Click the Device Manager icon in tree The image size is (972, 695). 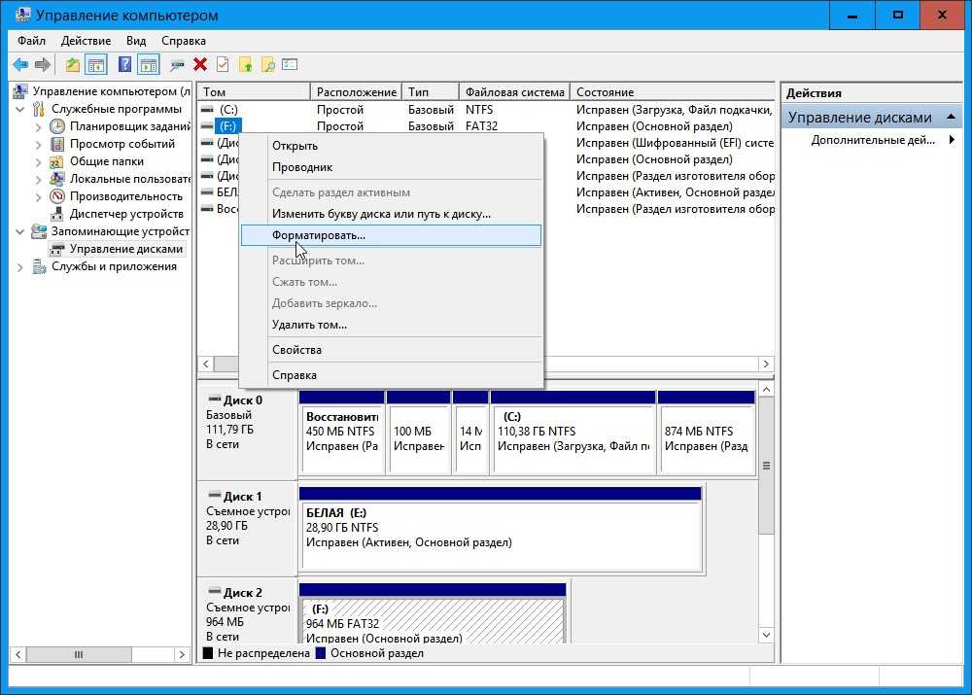(57, 214)
